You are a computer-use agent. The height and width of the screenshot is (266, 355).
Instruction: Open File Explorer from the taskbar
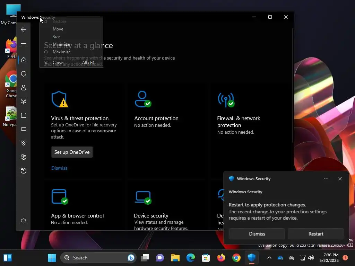pos(175,258)
